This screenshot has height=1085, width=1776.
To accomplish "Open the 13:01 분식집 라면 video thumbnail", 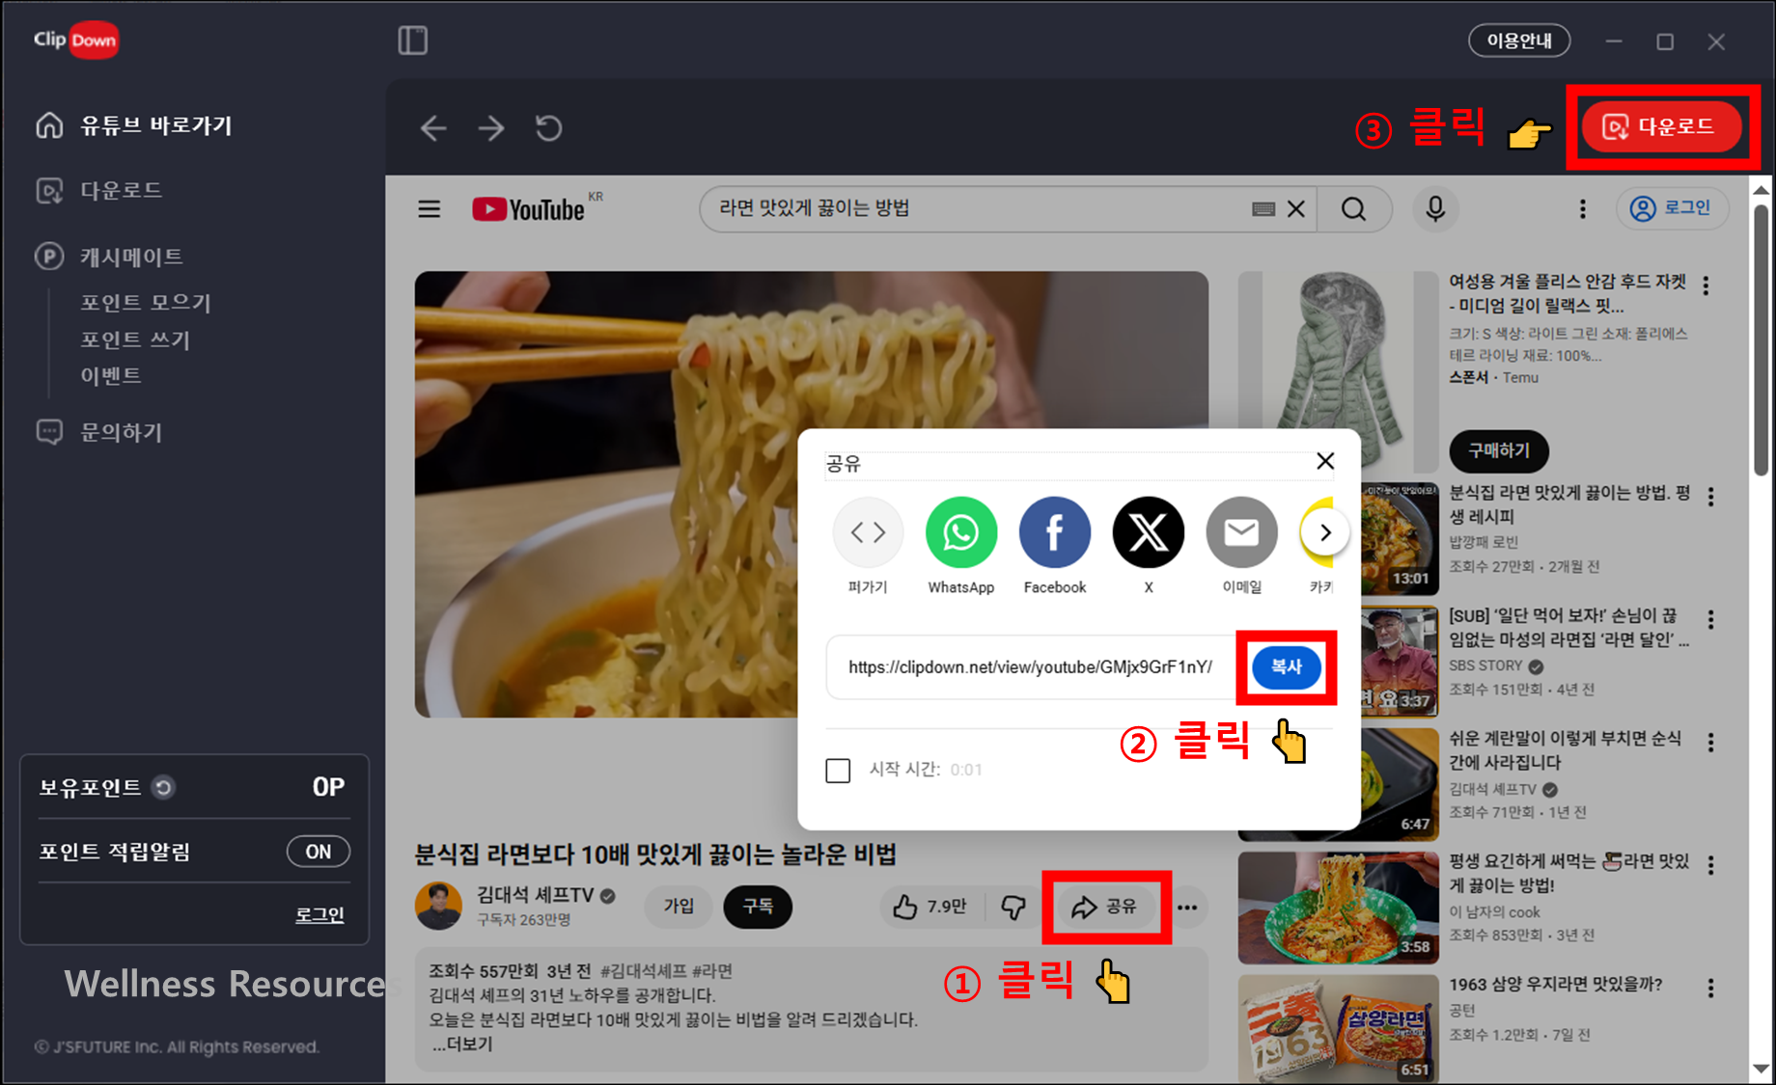I will tap(1400, 539).
